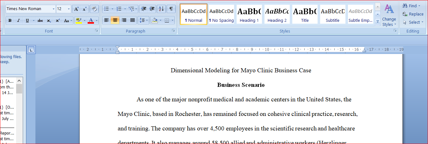
Task: Click the Align Text Left icon
Action: (107, 21)
